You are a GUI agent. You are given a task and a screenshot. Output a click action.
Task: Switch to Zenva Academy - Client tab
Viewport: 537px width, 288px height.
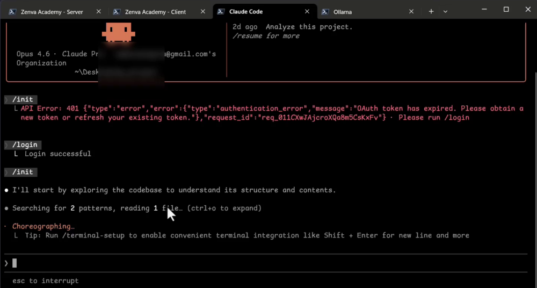[155, 12]
